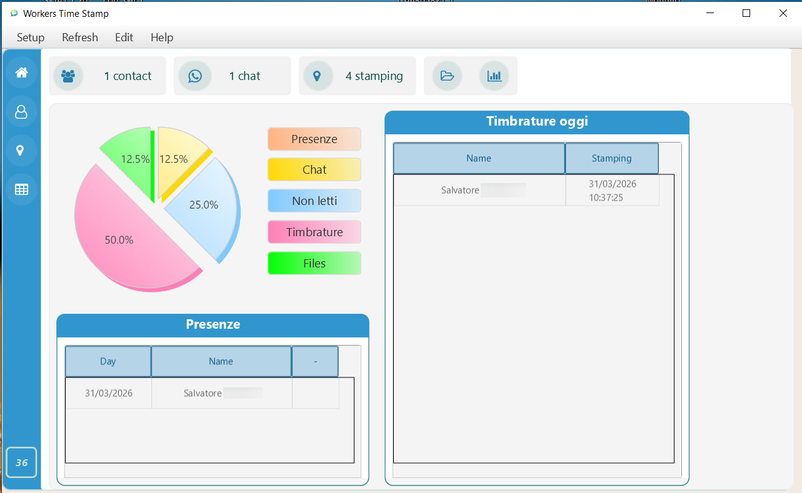This screenshot has height=493, width=802.
Task: Click the '1 chat' label
Action: pyautogui.click(x=244, y=76)
